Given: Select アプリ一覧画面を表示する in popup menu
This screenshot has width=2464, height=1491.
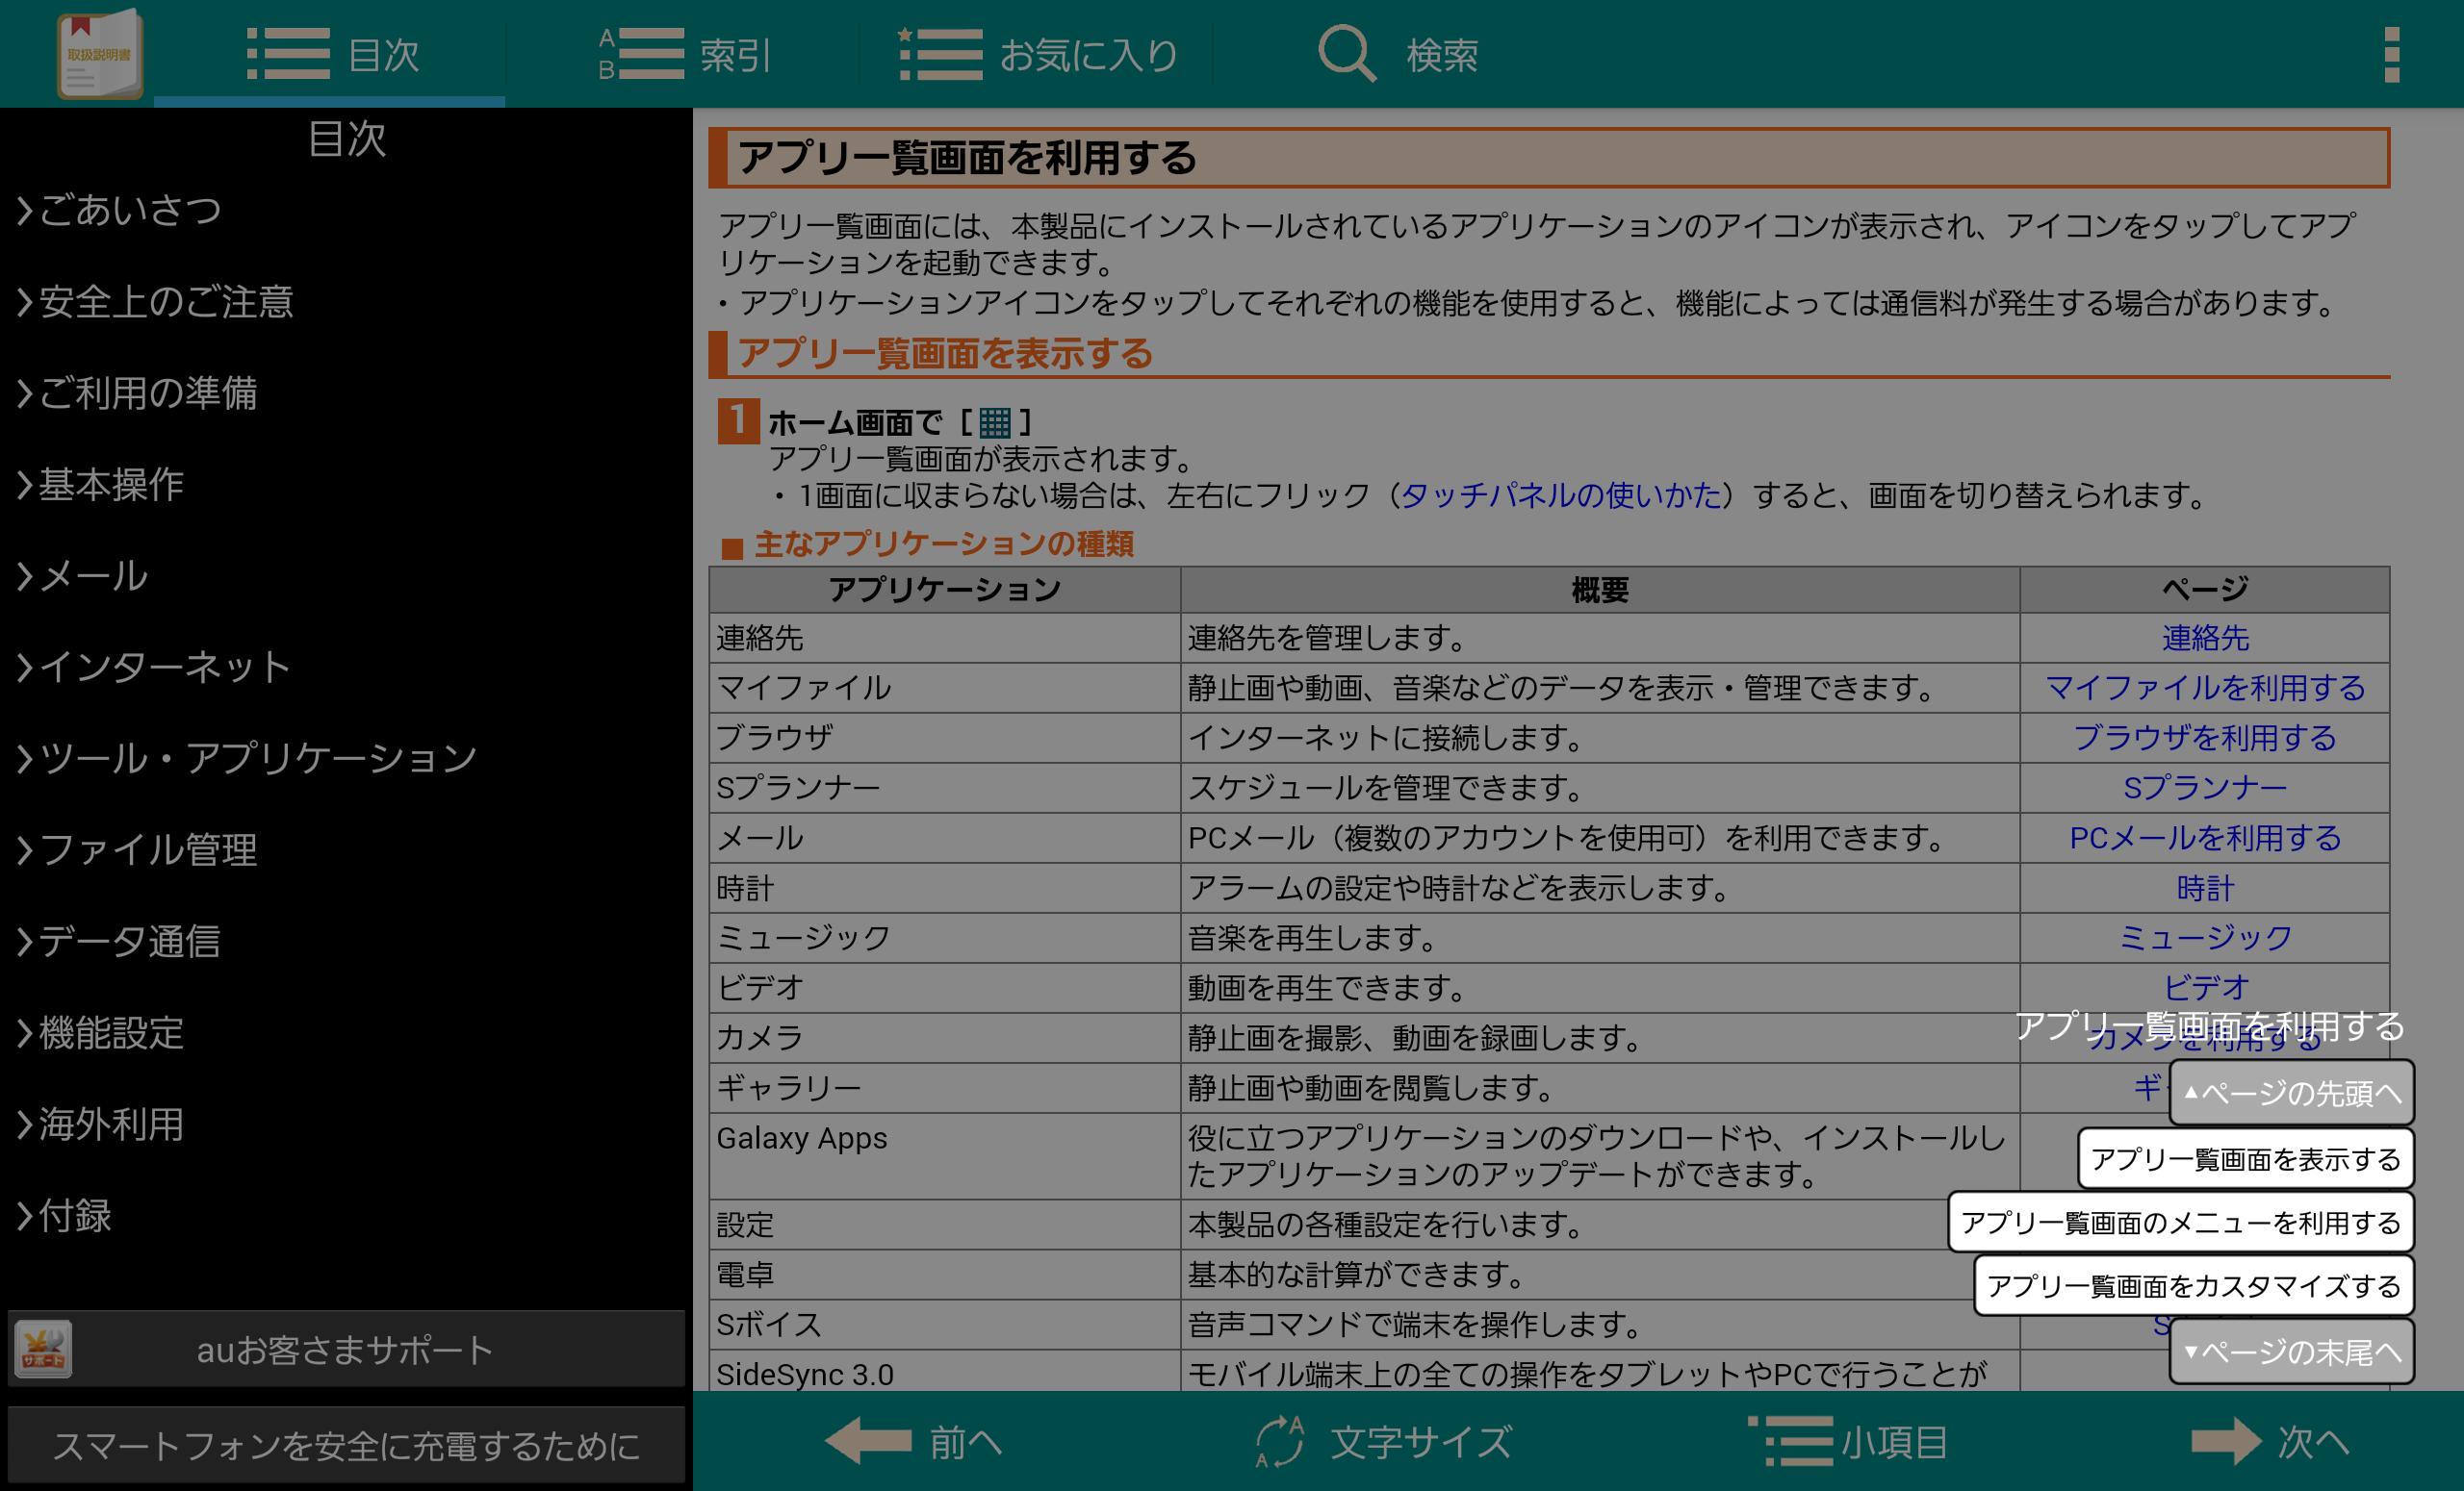Looking at the screenshot, I should pos(2246,1159).
